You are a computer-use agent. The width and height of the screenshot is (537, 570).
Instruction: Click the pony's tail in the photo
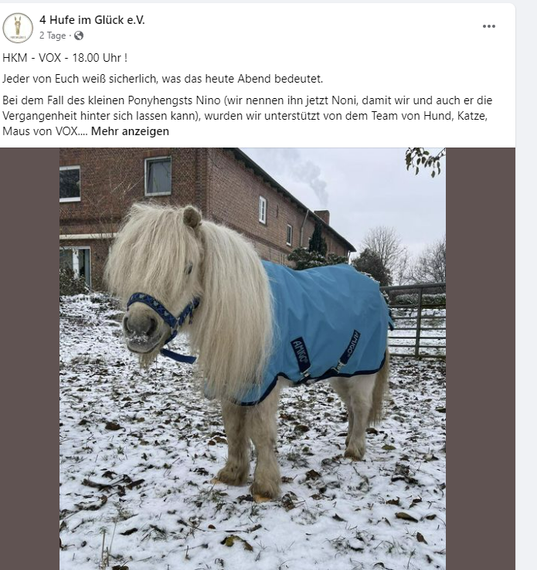pyautogui.click(x=379, y=391)
